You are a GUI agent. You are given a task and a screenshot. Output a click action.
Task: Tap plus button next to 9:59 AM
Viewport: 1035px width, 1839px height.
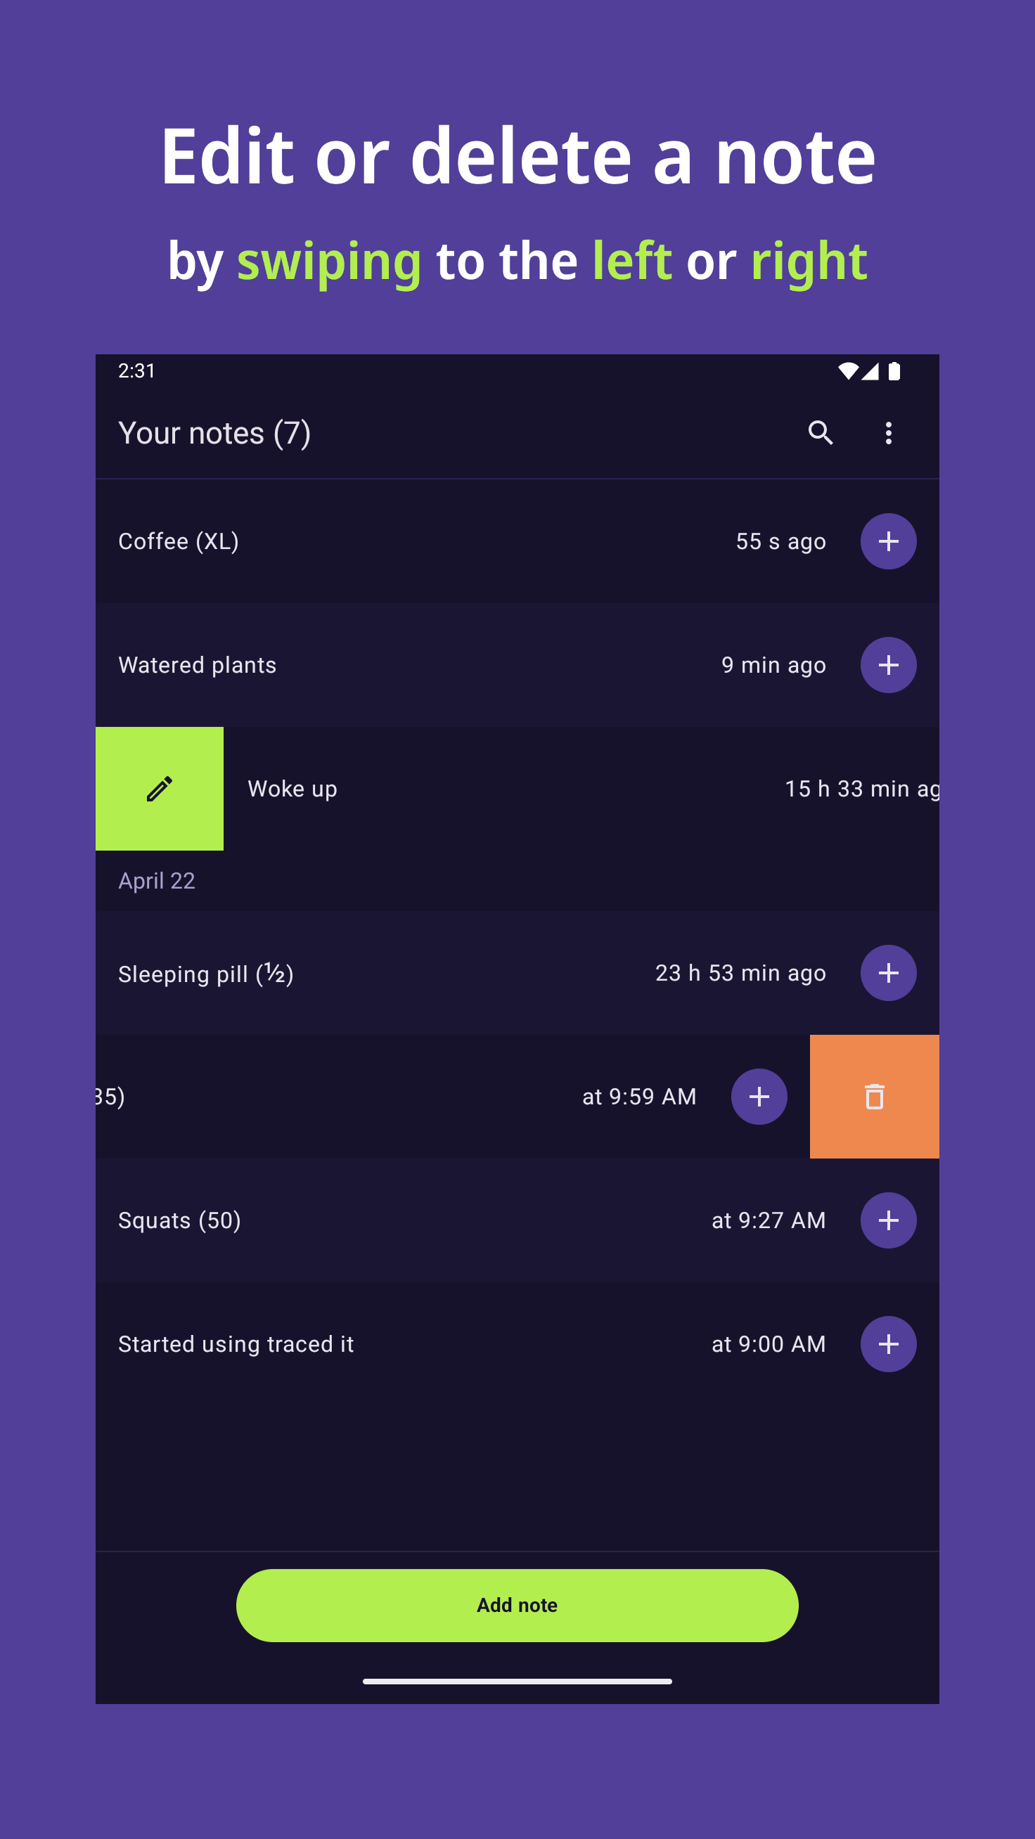[x=759, y=1097]
